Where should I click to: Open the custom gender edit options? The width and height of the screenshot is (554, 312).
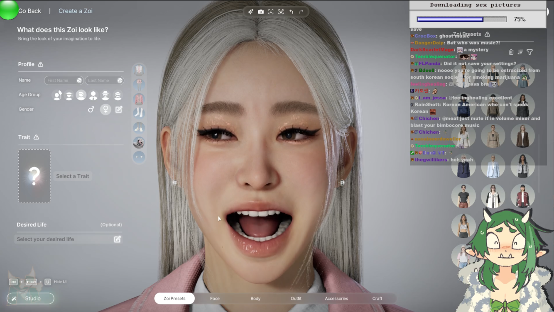pos(119,110)
